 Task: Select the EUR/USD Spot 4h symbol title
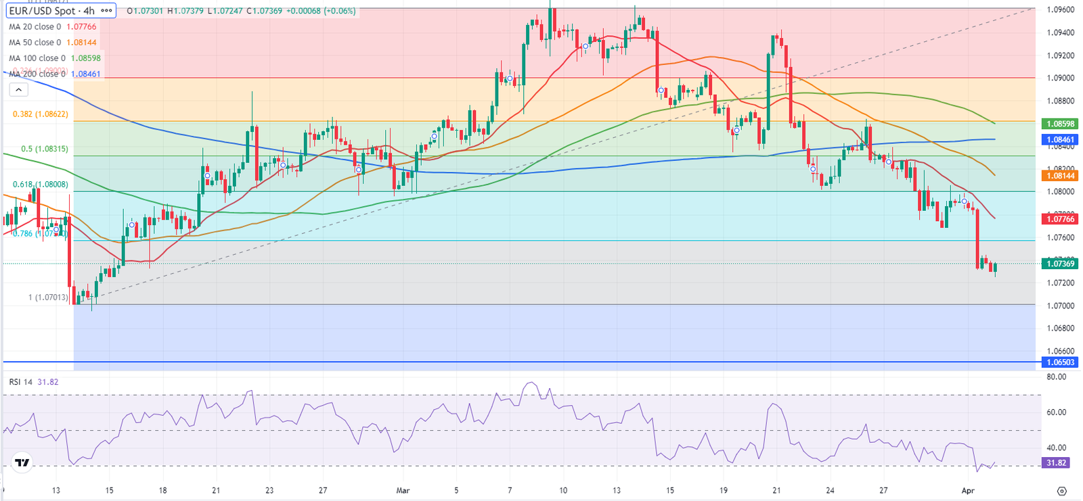pos(51,11)
